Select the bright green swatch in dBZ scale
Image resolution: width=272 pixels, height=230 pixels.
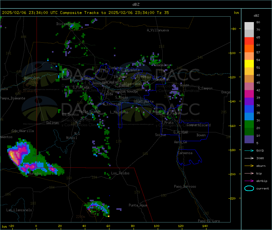(249, 124)
